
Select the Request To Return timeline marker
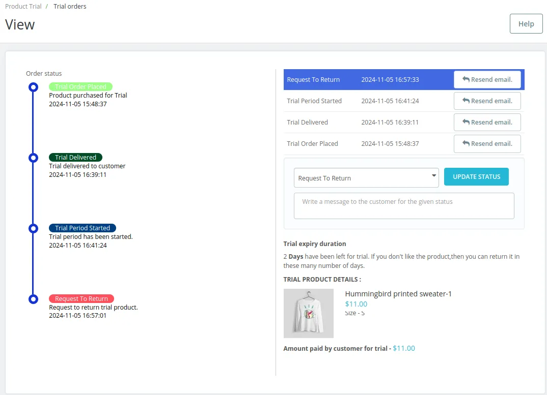pyautogui.click(x=33, y=299)
